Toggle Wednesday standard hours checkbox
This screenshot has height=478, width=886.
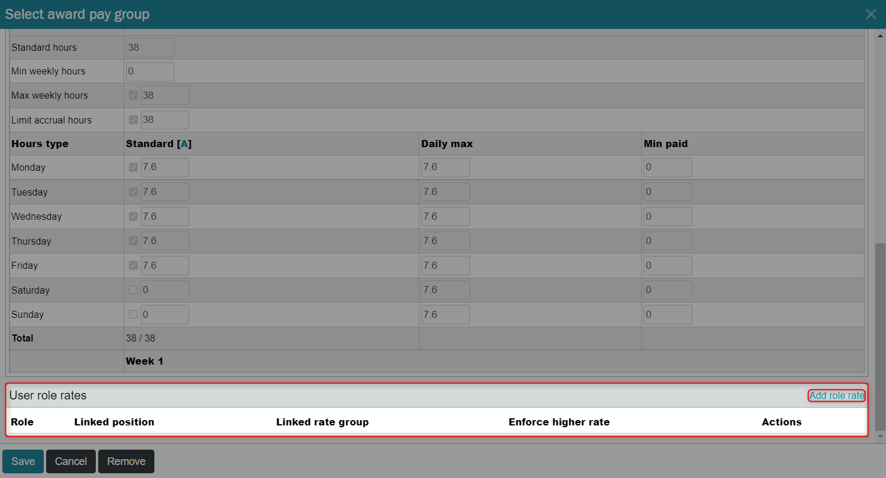click(x=133, y=217)
